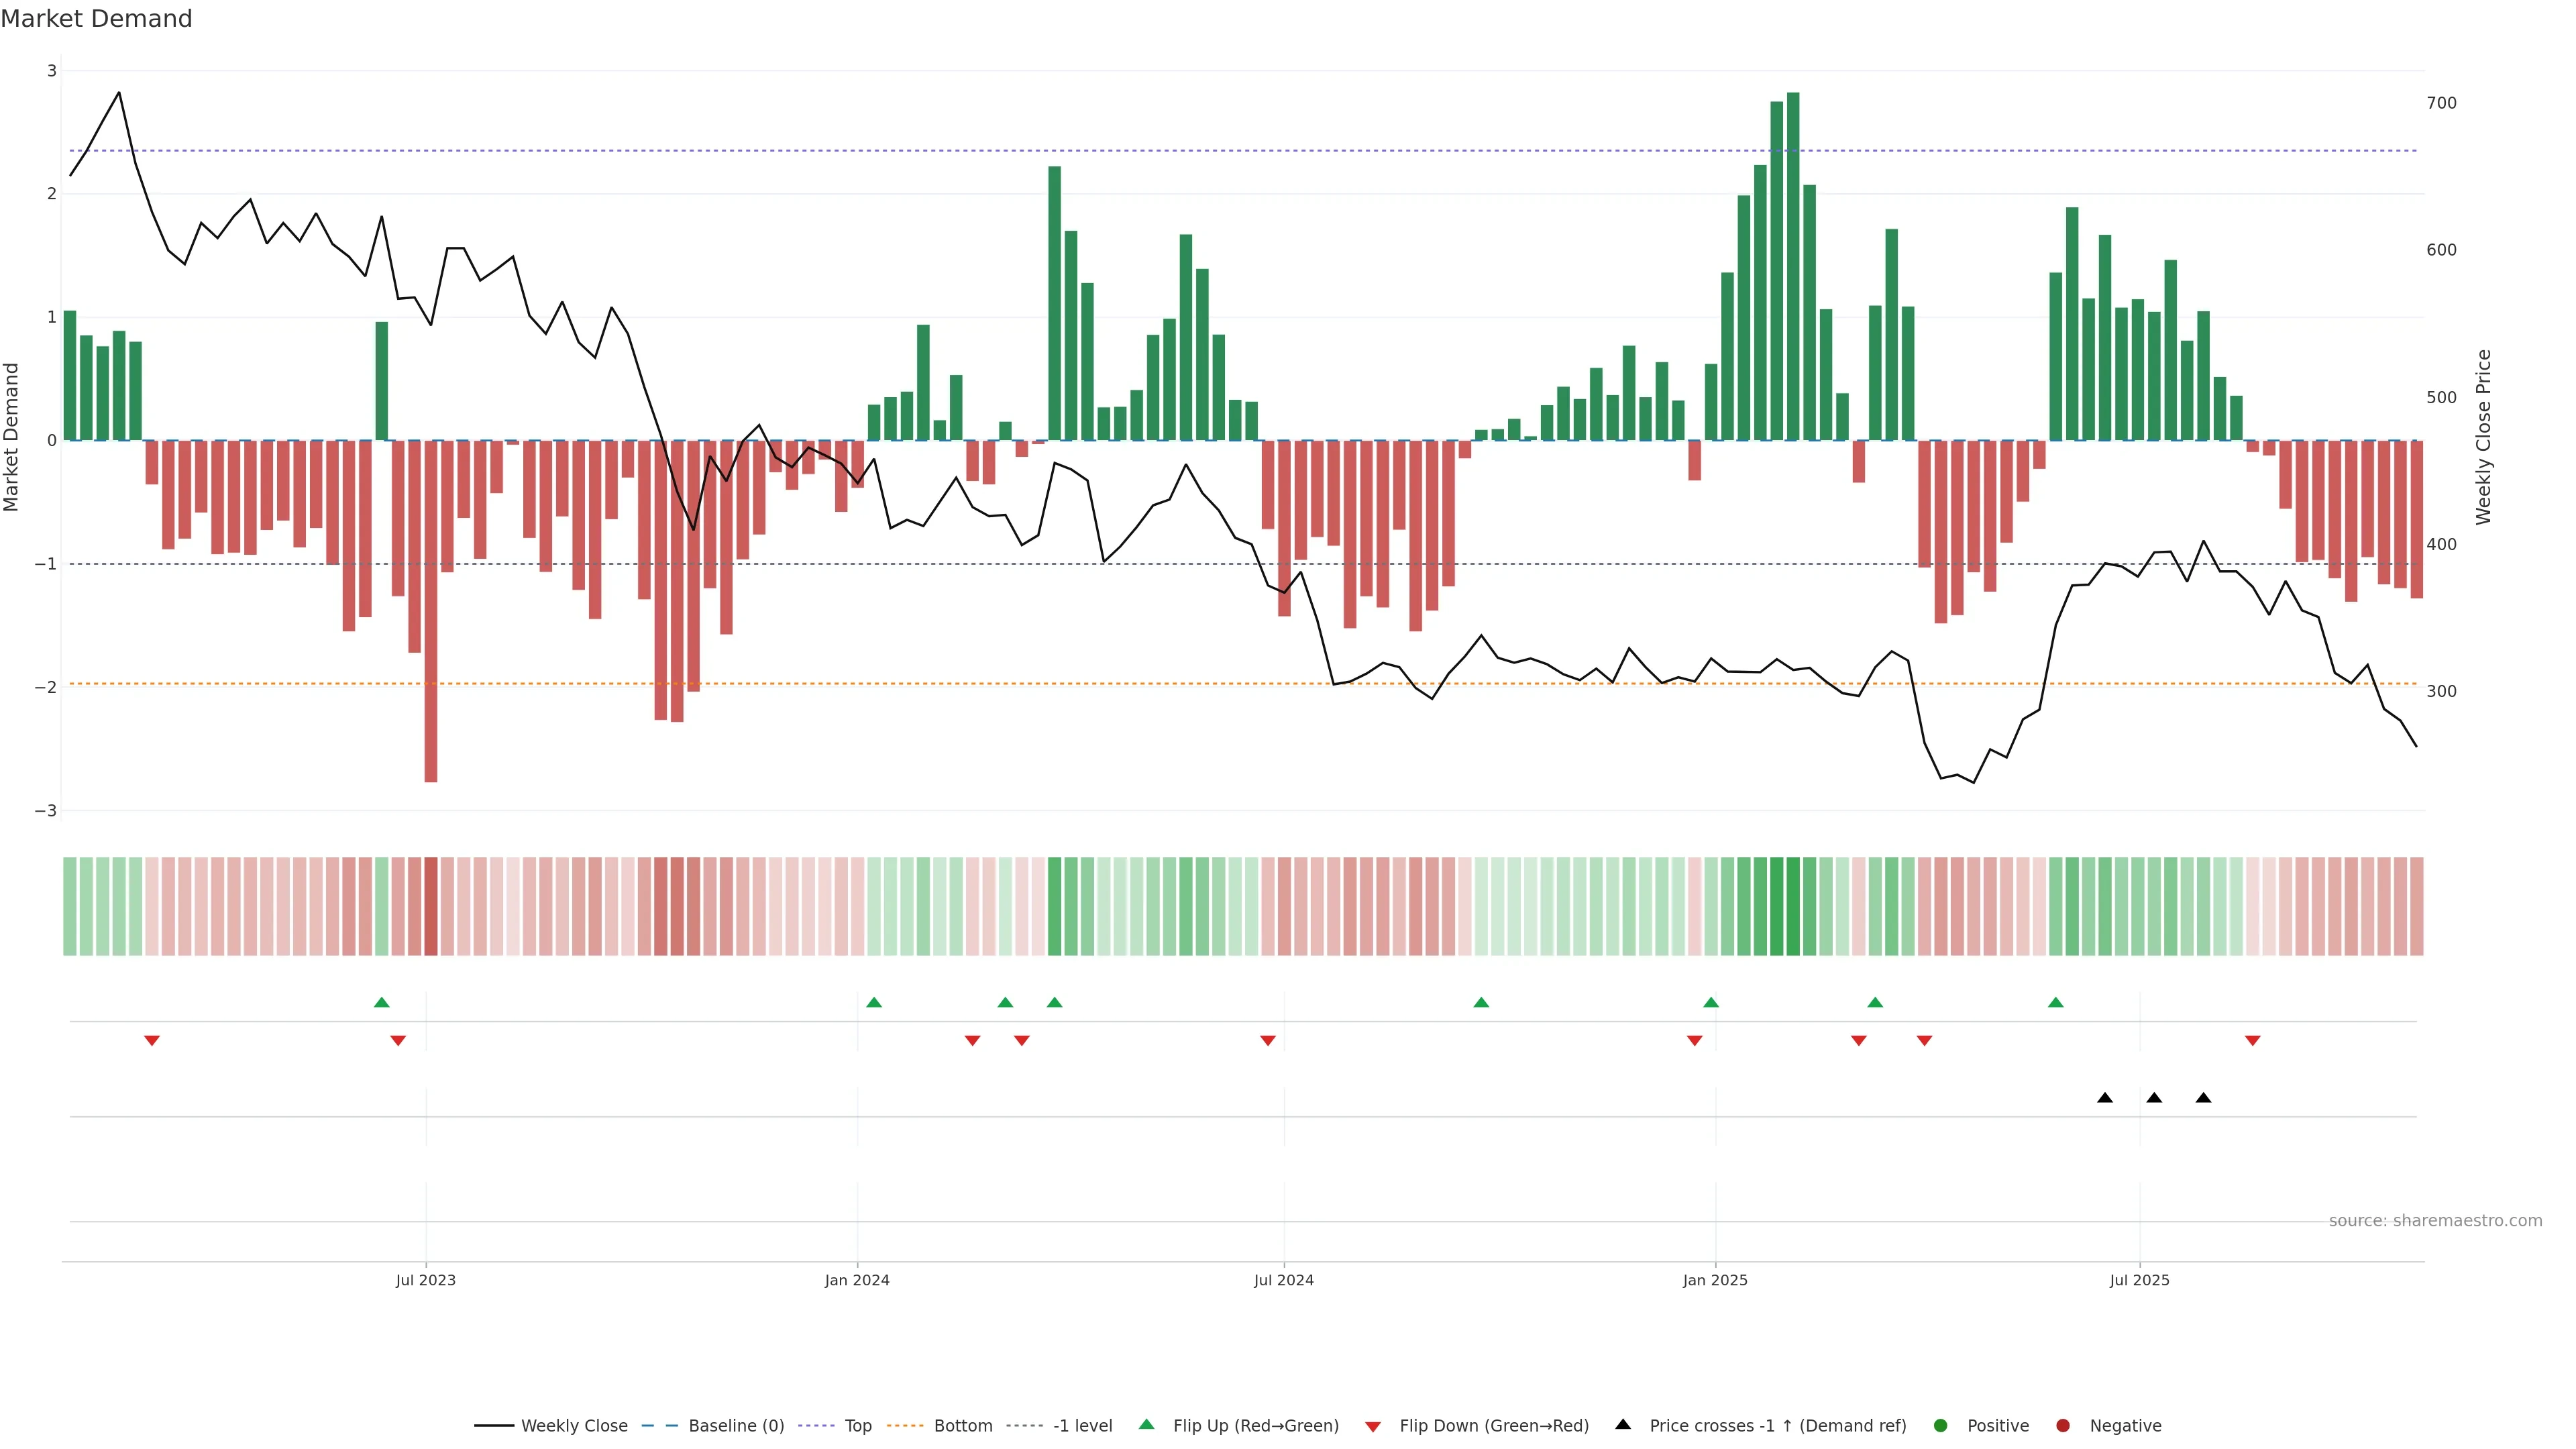Click the leftmost red flip-down triangle marker
The image size is (2576, 1449).
pyautogui.click(x=152, y=1041)
